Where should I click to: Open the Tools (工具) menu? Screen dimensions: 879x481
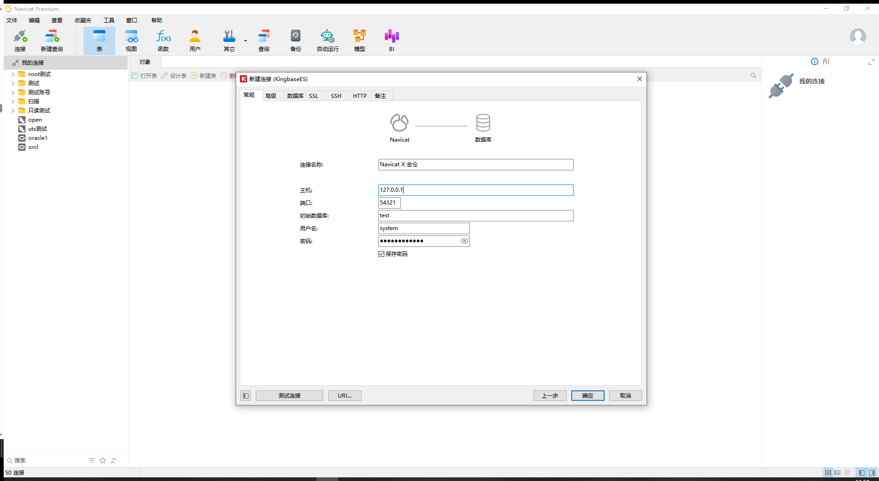click(109, 20)
